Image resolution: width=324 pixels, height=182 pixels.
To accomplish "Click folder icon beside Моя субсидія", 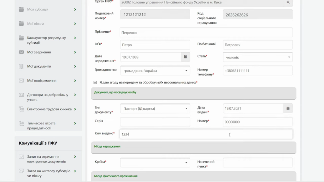I will point(22,9).
